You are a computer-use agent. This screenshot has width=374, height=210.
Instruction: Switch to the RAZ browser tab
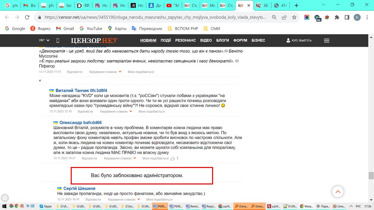pyautogui.click(x=262, y=5)
